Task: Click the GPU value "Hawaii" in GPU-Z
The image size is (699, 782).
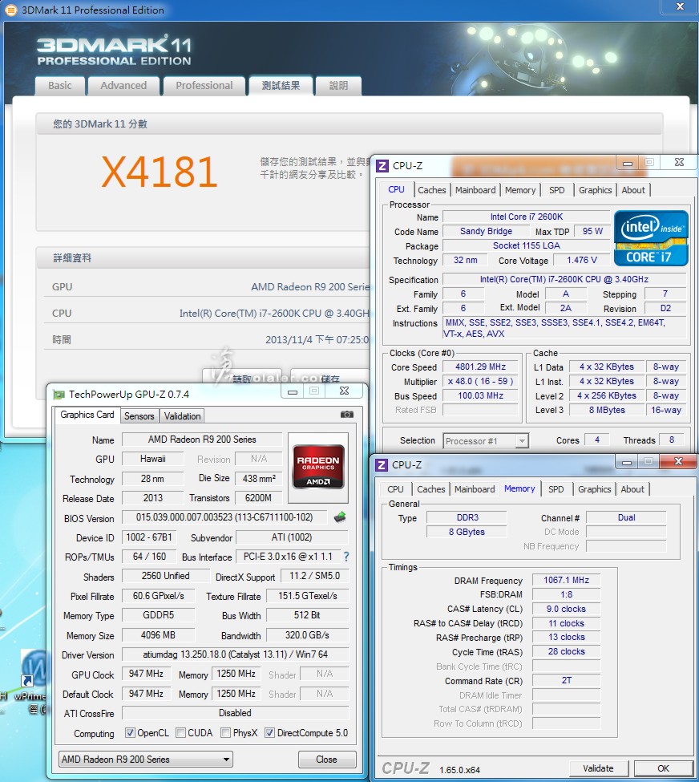Action: 152,459
